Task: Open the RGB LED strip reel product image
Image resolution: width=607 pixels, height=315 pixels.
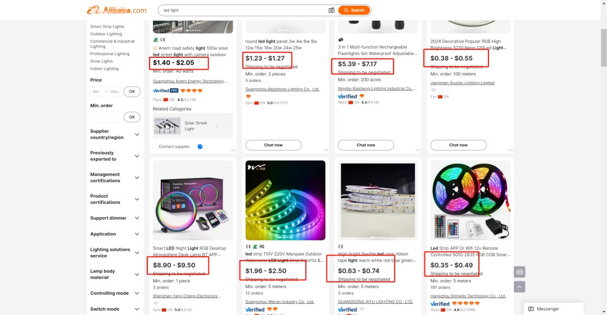Action: tap(469, 200)
